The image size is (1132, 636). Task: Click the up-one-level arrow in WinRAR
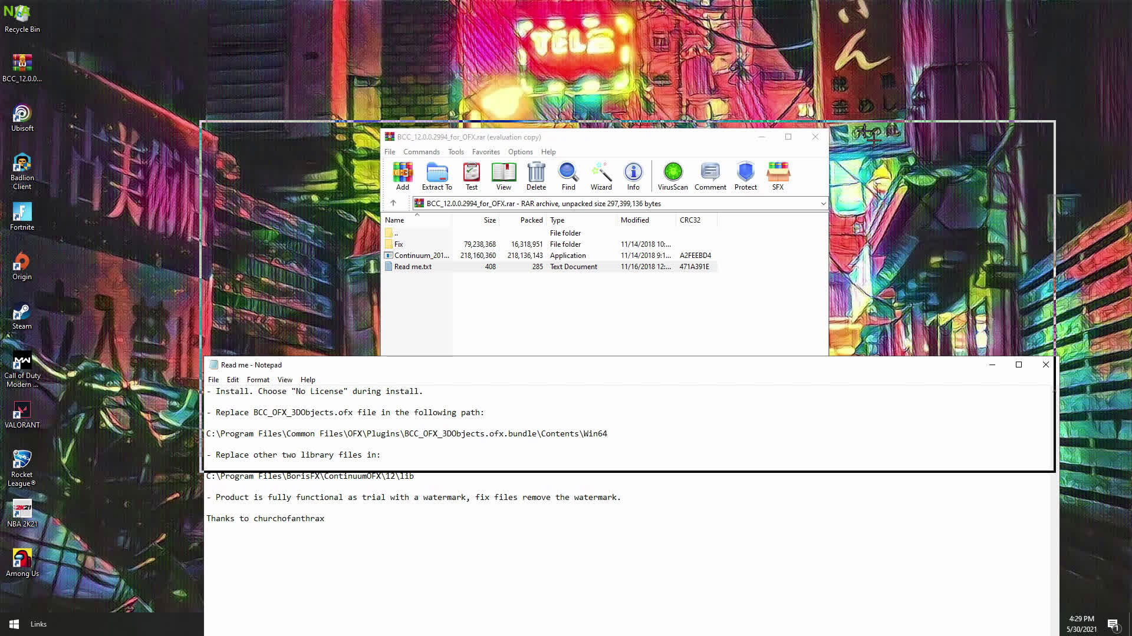pyautogui.click(x=394, y=203)
